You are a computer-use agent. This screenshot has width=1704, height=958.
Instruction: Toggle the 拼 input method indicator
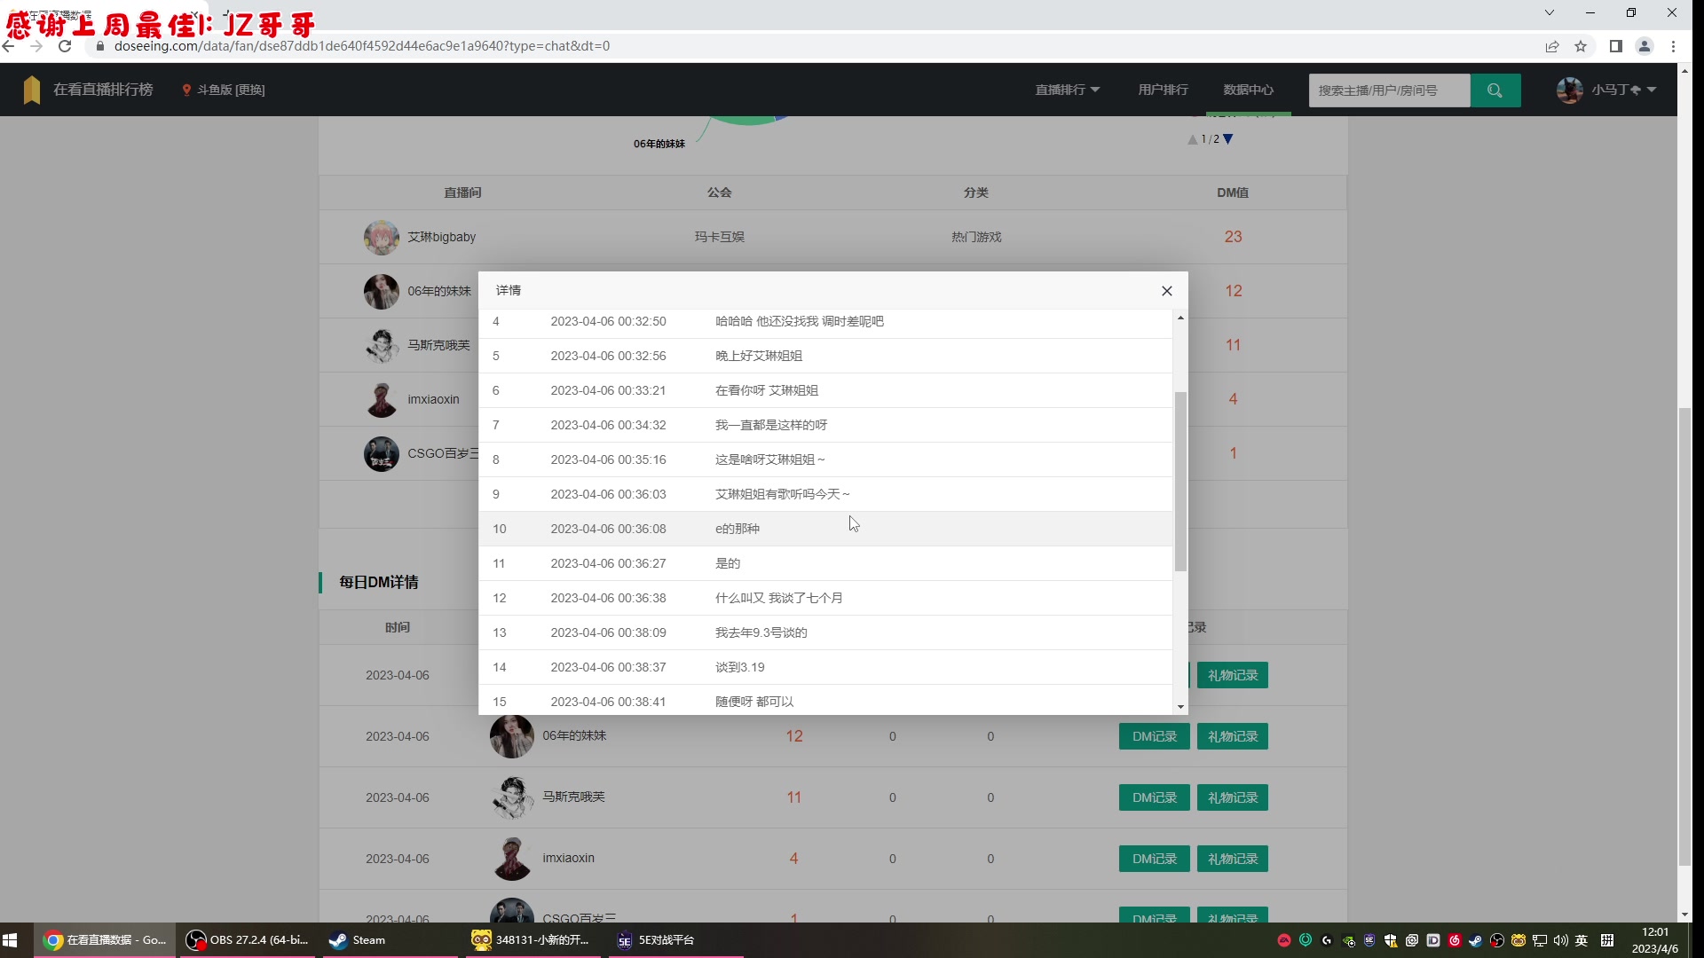click(x=1606, y=940)
